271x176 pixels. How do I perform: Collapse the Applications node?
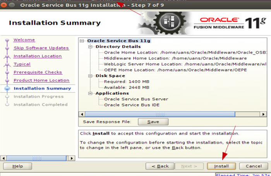(x=90, y=93)
